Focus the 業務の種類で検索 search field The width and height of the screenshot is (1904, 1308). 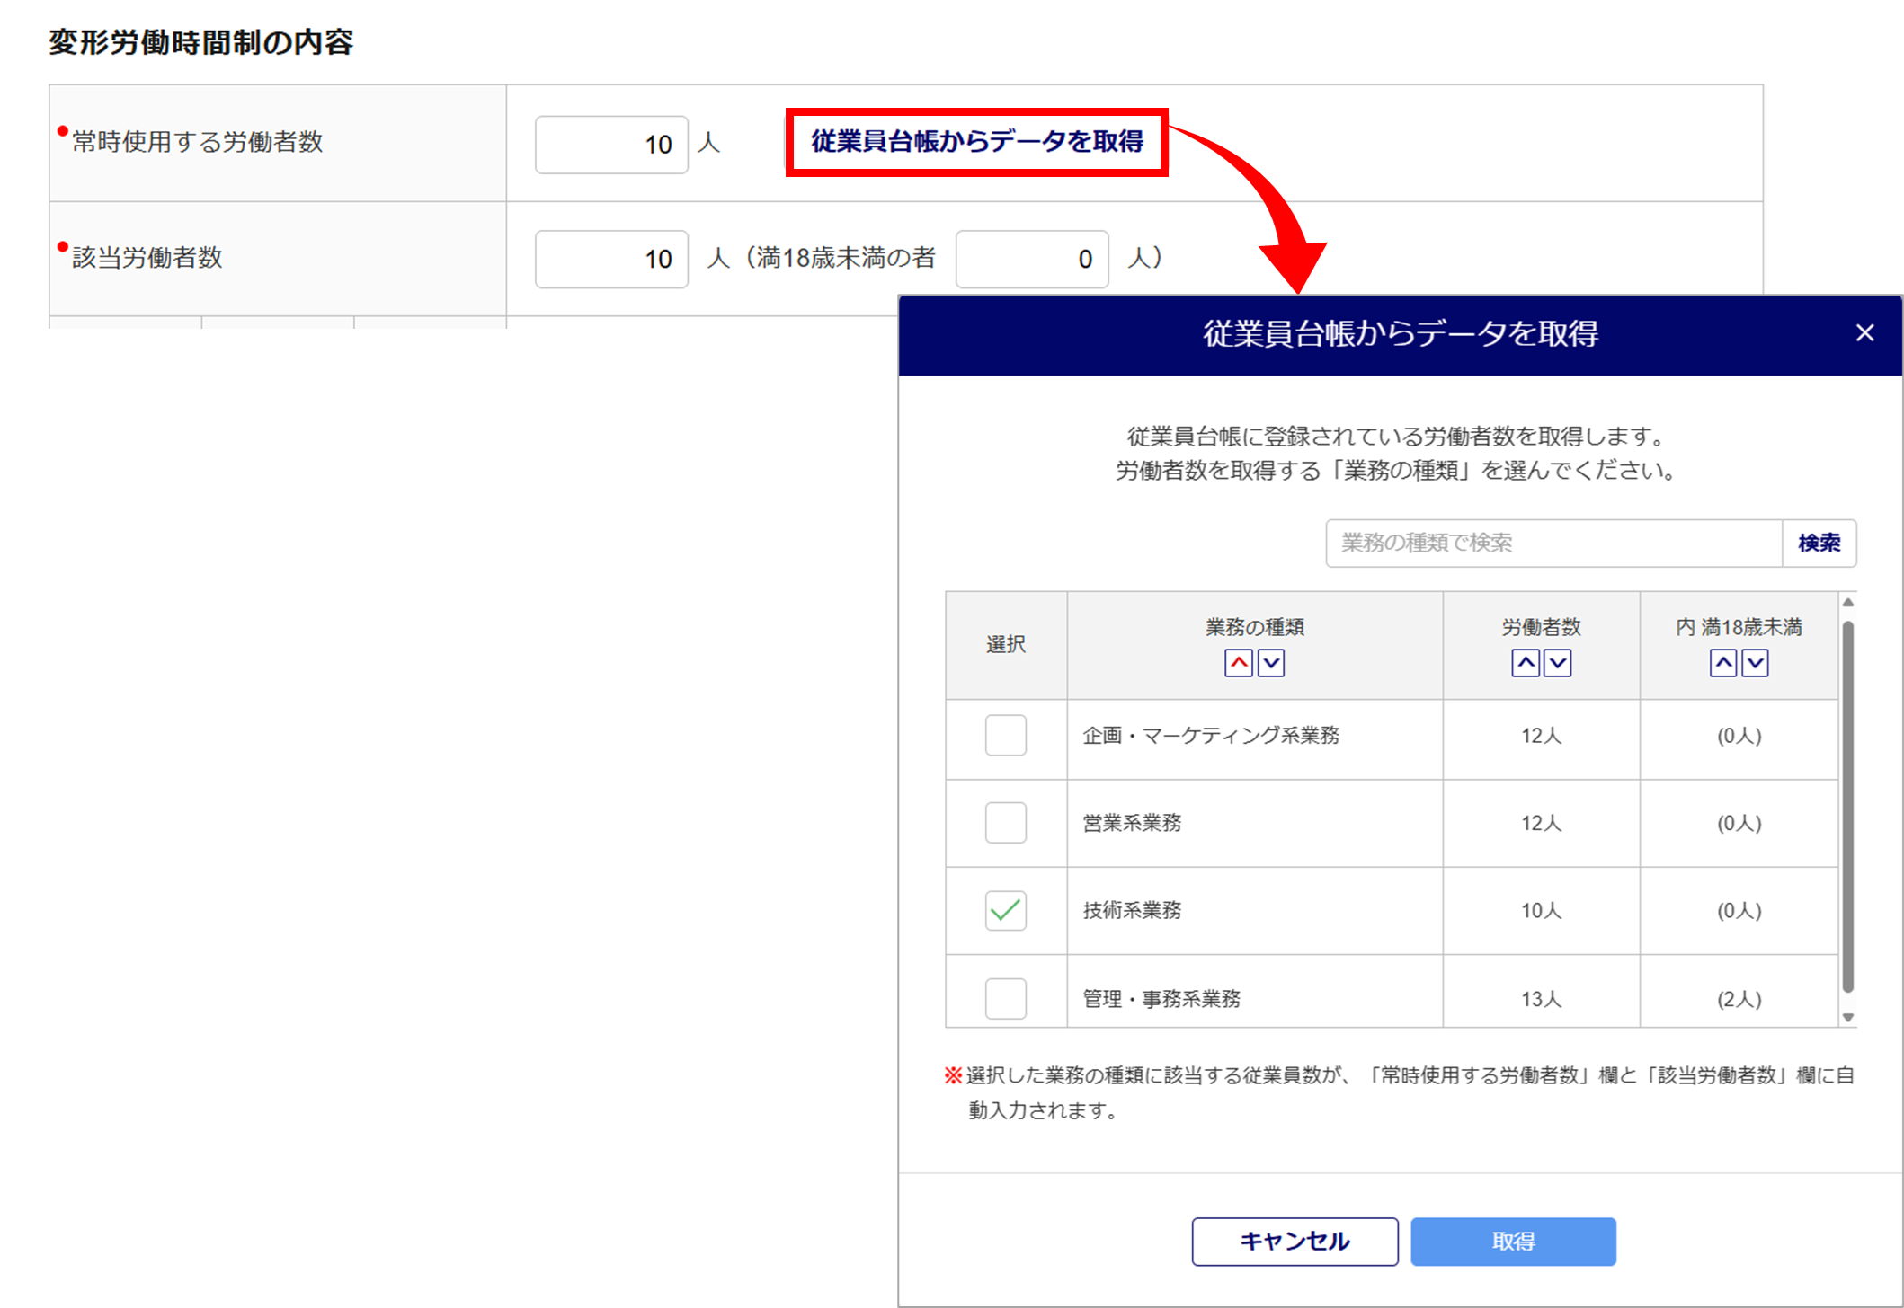[x=1553, y=543]
